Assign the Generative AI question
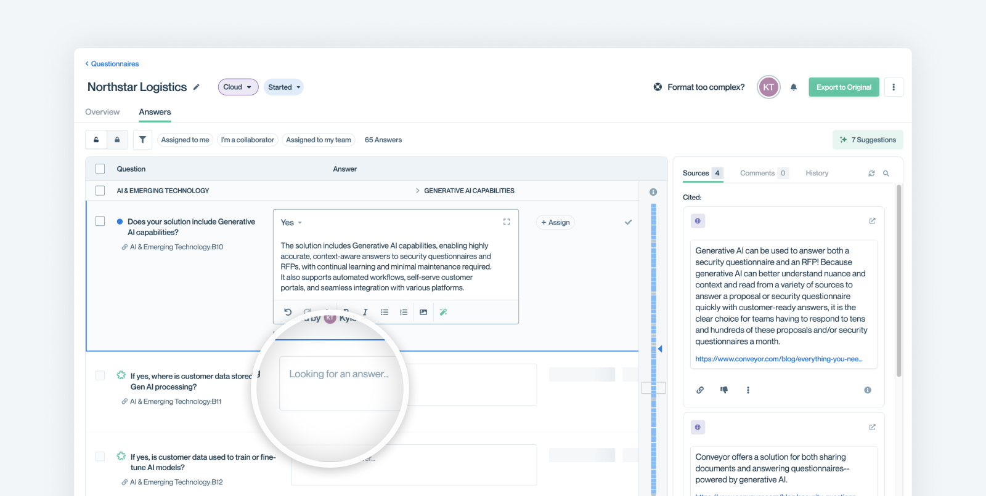The image size is (986, 496). tap(555, 222)
